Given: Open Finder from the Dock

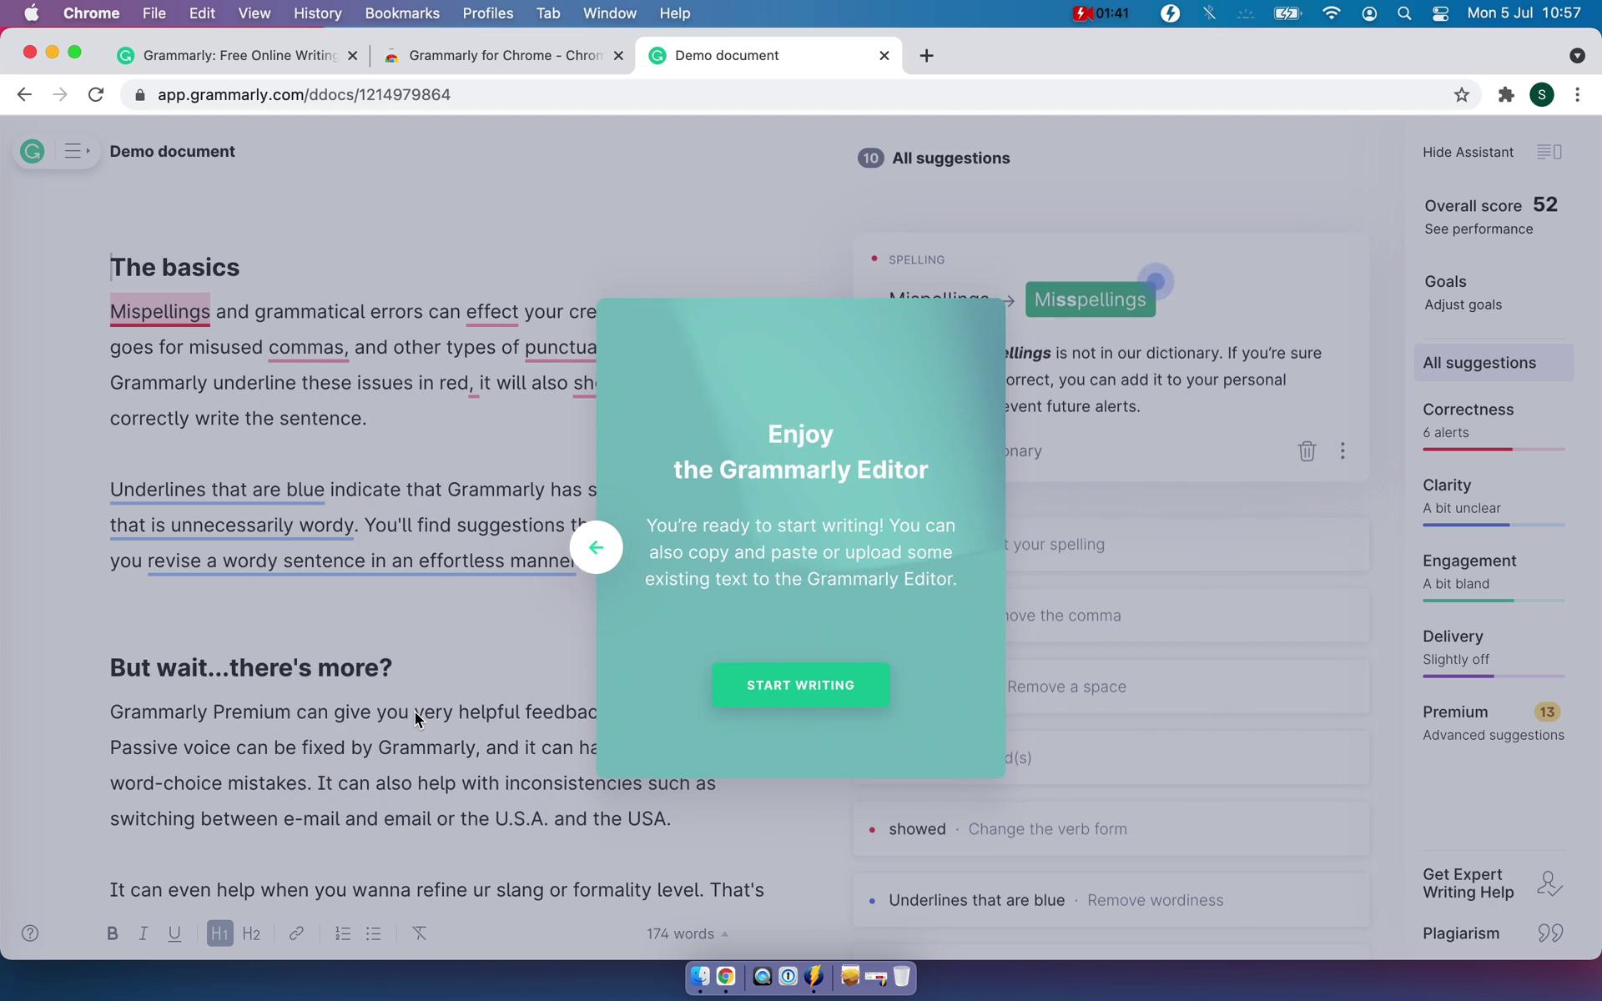Looking at the screenshot, I should [699, 976].
